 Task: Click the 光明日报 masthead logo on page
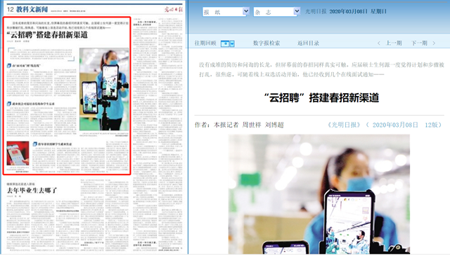pyautogui.click(x=174, y=9)
